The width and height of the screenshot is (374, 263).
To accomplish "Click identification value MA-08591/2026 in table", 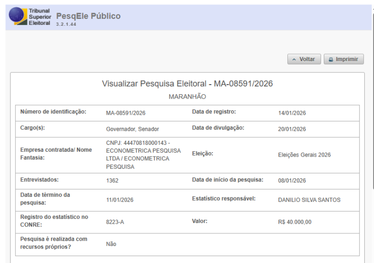I will [x=126, y=113].
